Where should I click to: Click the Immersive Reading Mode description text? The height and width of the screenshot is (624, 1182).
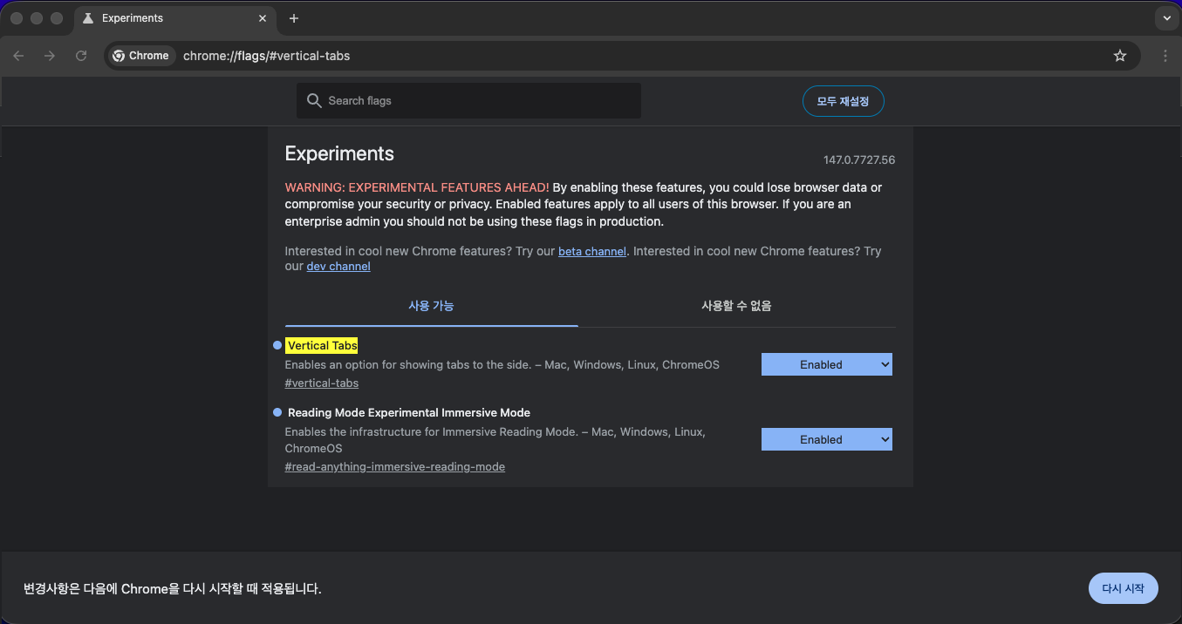(x=495, y=440)
